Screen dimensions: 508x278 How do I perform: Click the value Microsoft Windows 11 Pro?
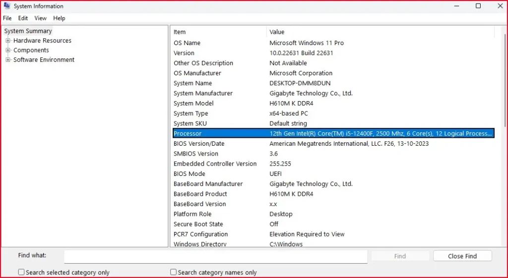(x=307, y=43)
